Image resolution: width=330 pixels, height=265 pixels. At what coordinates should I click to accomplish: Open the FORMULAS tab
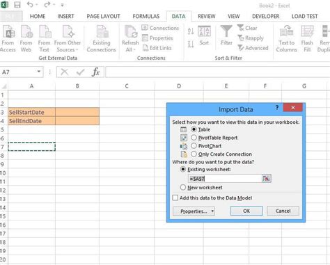(x=146, y=16)
